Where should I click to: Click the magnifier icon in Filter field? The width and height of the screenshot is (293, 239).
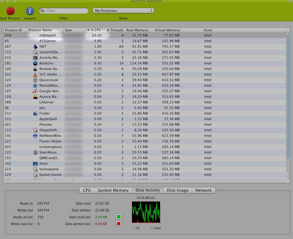[43, 11]
